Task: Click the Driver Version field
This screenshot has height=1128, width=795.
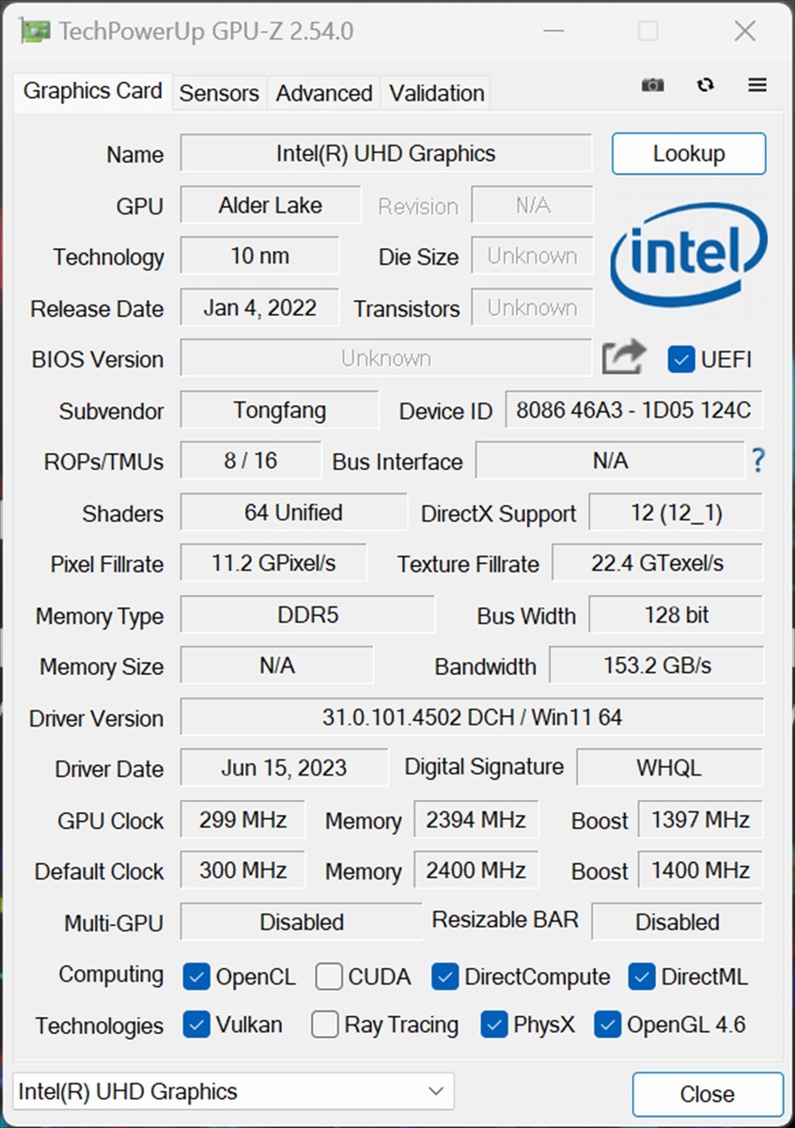Action: (472, 717)
